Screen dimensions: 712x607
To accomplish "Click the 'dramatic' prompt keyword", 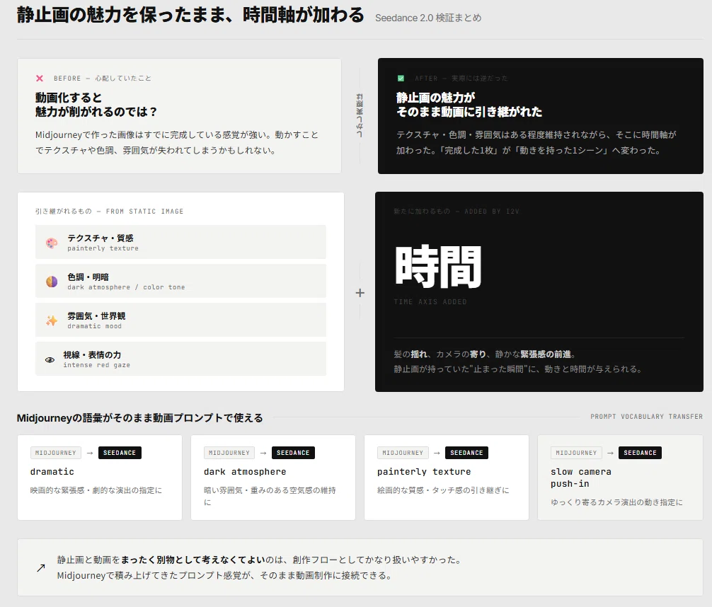I will [52, 472].
